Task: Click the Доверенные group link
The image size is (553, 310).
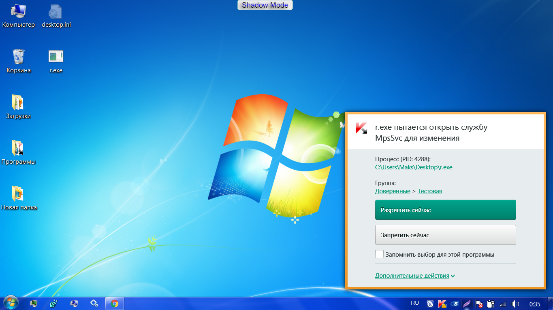Action: (x=393, y=191)
